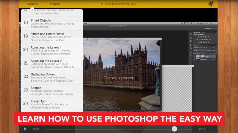Switch to the Channels tab
The width and height of the screenshot is (238, 133).
coord(201,45)
